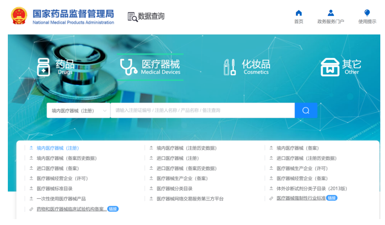The image size is (385, 225).
Task: Open the 政务服务门户 person icon
Action: 331,13
